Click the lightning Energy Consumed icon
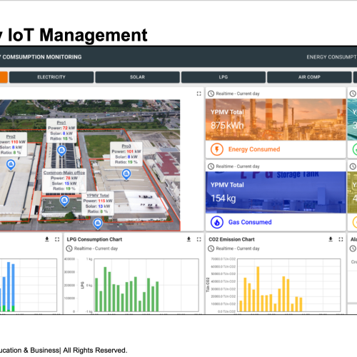The image size is (357, 357). pos(217,149)
